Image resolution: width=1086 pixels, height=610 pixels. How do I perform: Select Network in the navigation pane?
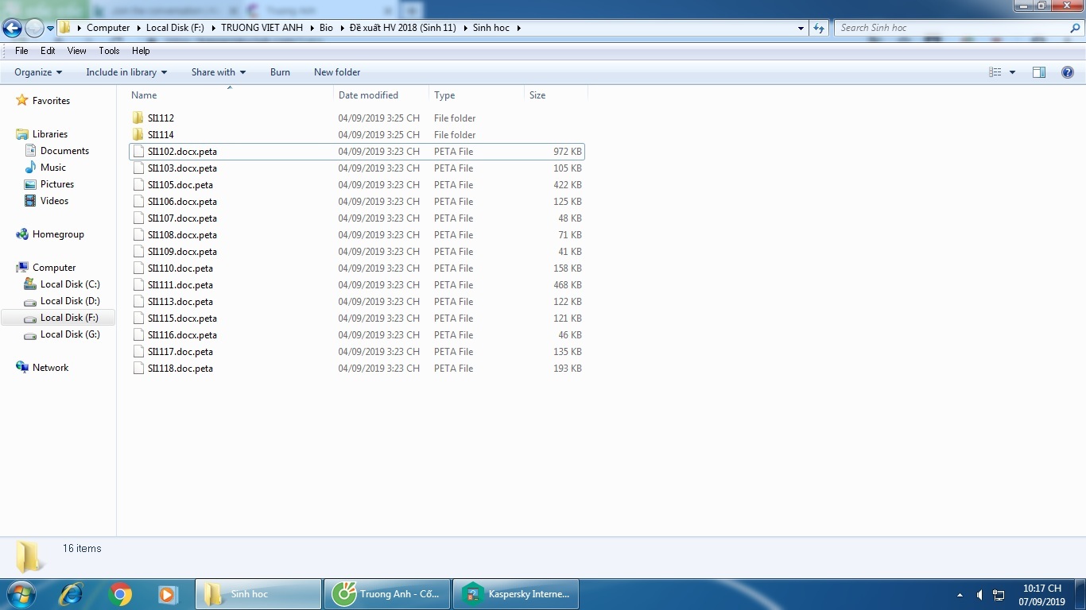coord(50,368)
